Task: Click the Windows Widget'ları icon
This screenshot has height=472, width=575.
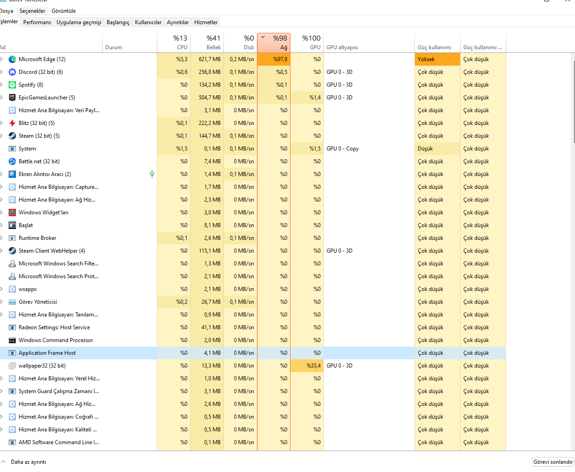Action: tap(12, 213)
